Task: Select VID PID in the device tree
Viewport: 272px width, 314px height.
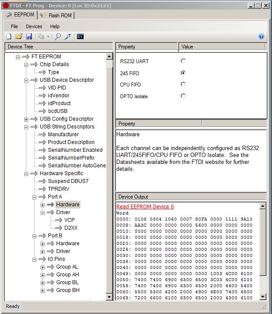Action: point(57,88)
